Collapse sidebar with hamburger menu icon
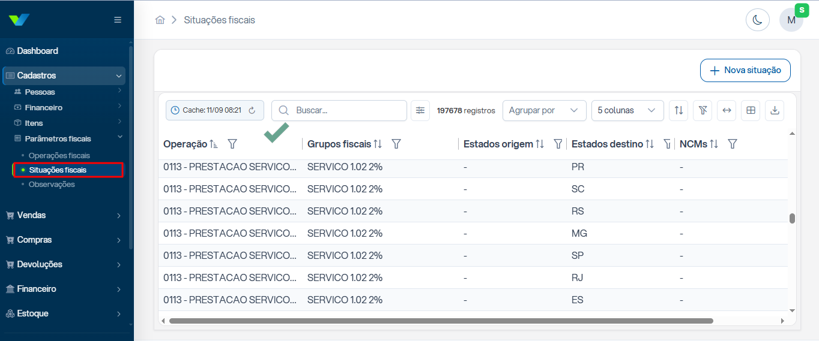Image resolution: width=819 pixels, height=341 pixels. click(x=118, y=20)
